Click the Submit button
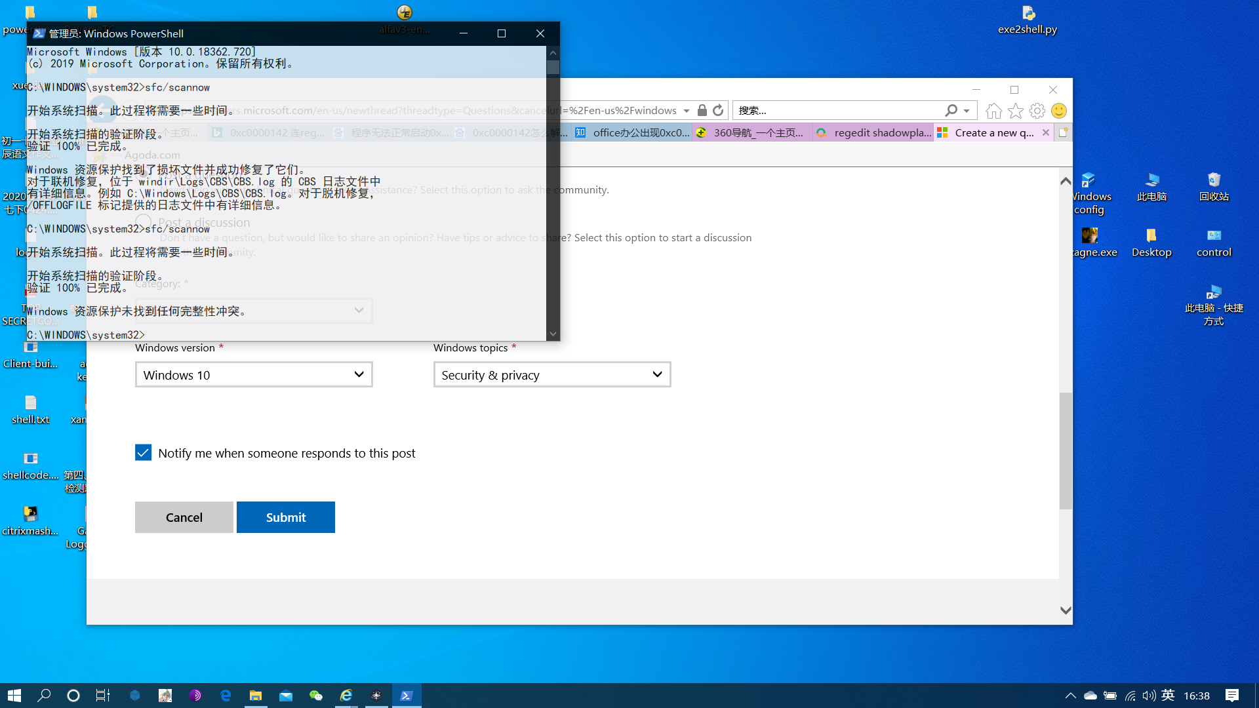This screenshot has width=1259, height=708. (286, 517)
